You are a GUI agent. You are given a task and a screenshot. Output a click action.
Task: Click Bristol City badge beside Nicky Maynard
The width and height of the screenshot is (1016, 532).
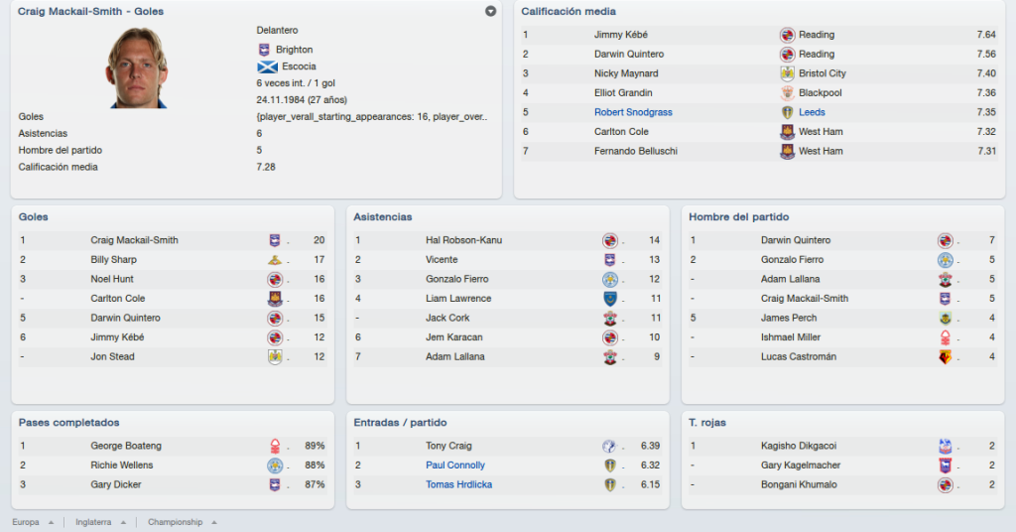click(787, 73)
